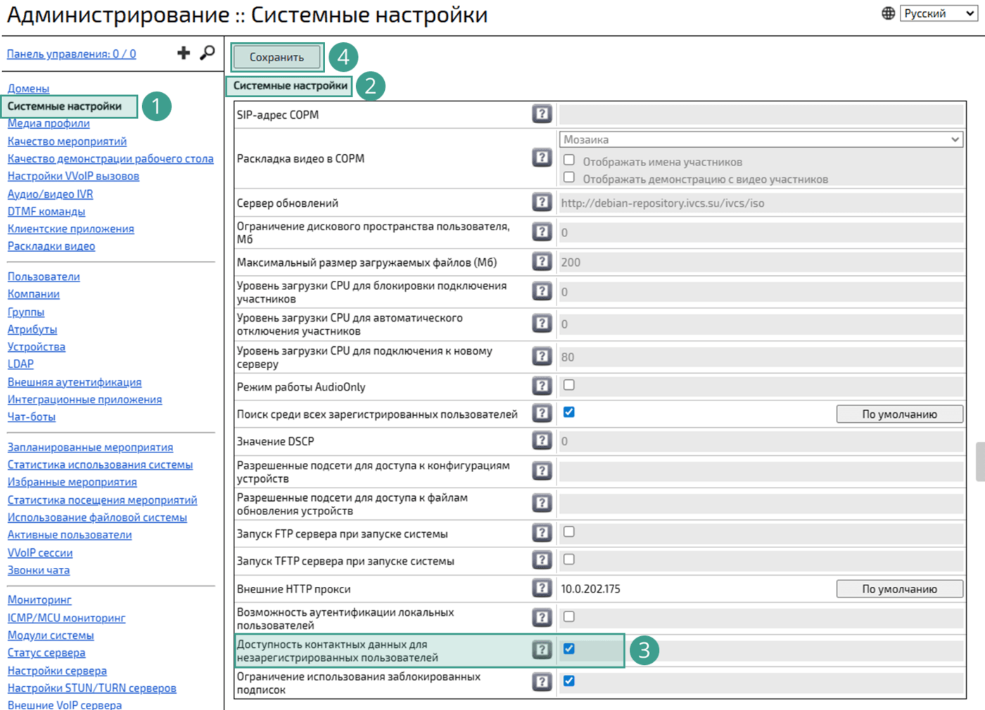Open the Пользователи link
Image resolution: width=985 pixels, height=710 pixels.
(44, 277)
